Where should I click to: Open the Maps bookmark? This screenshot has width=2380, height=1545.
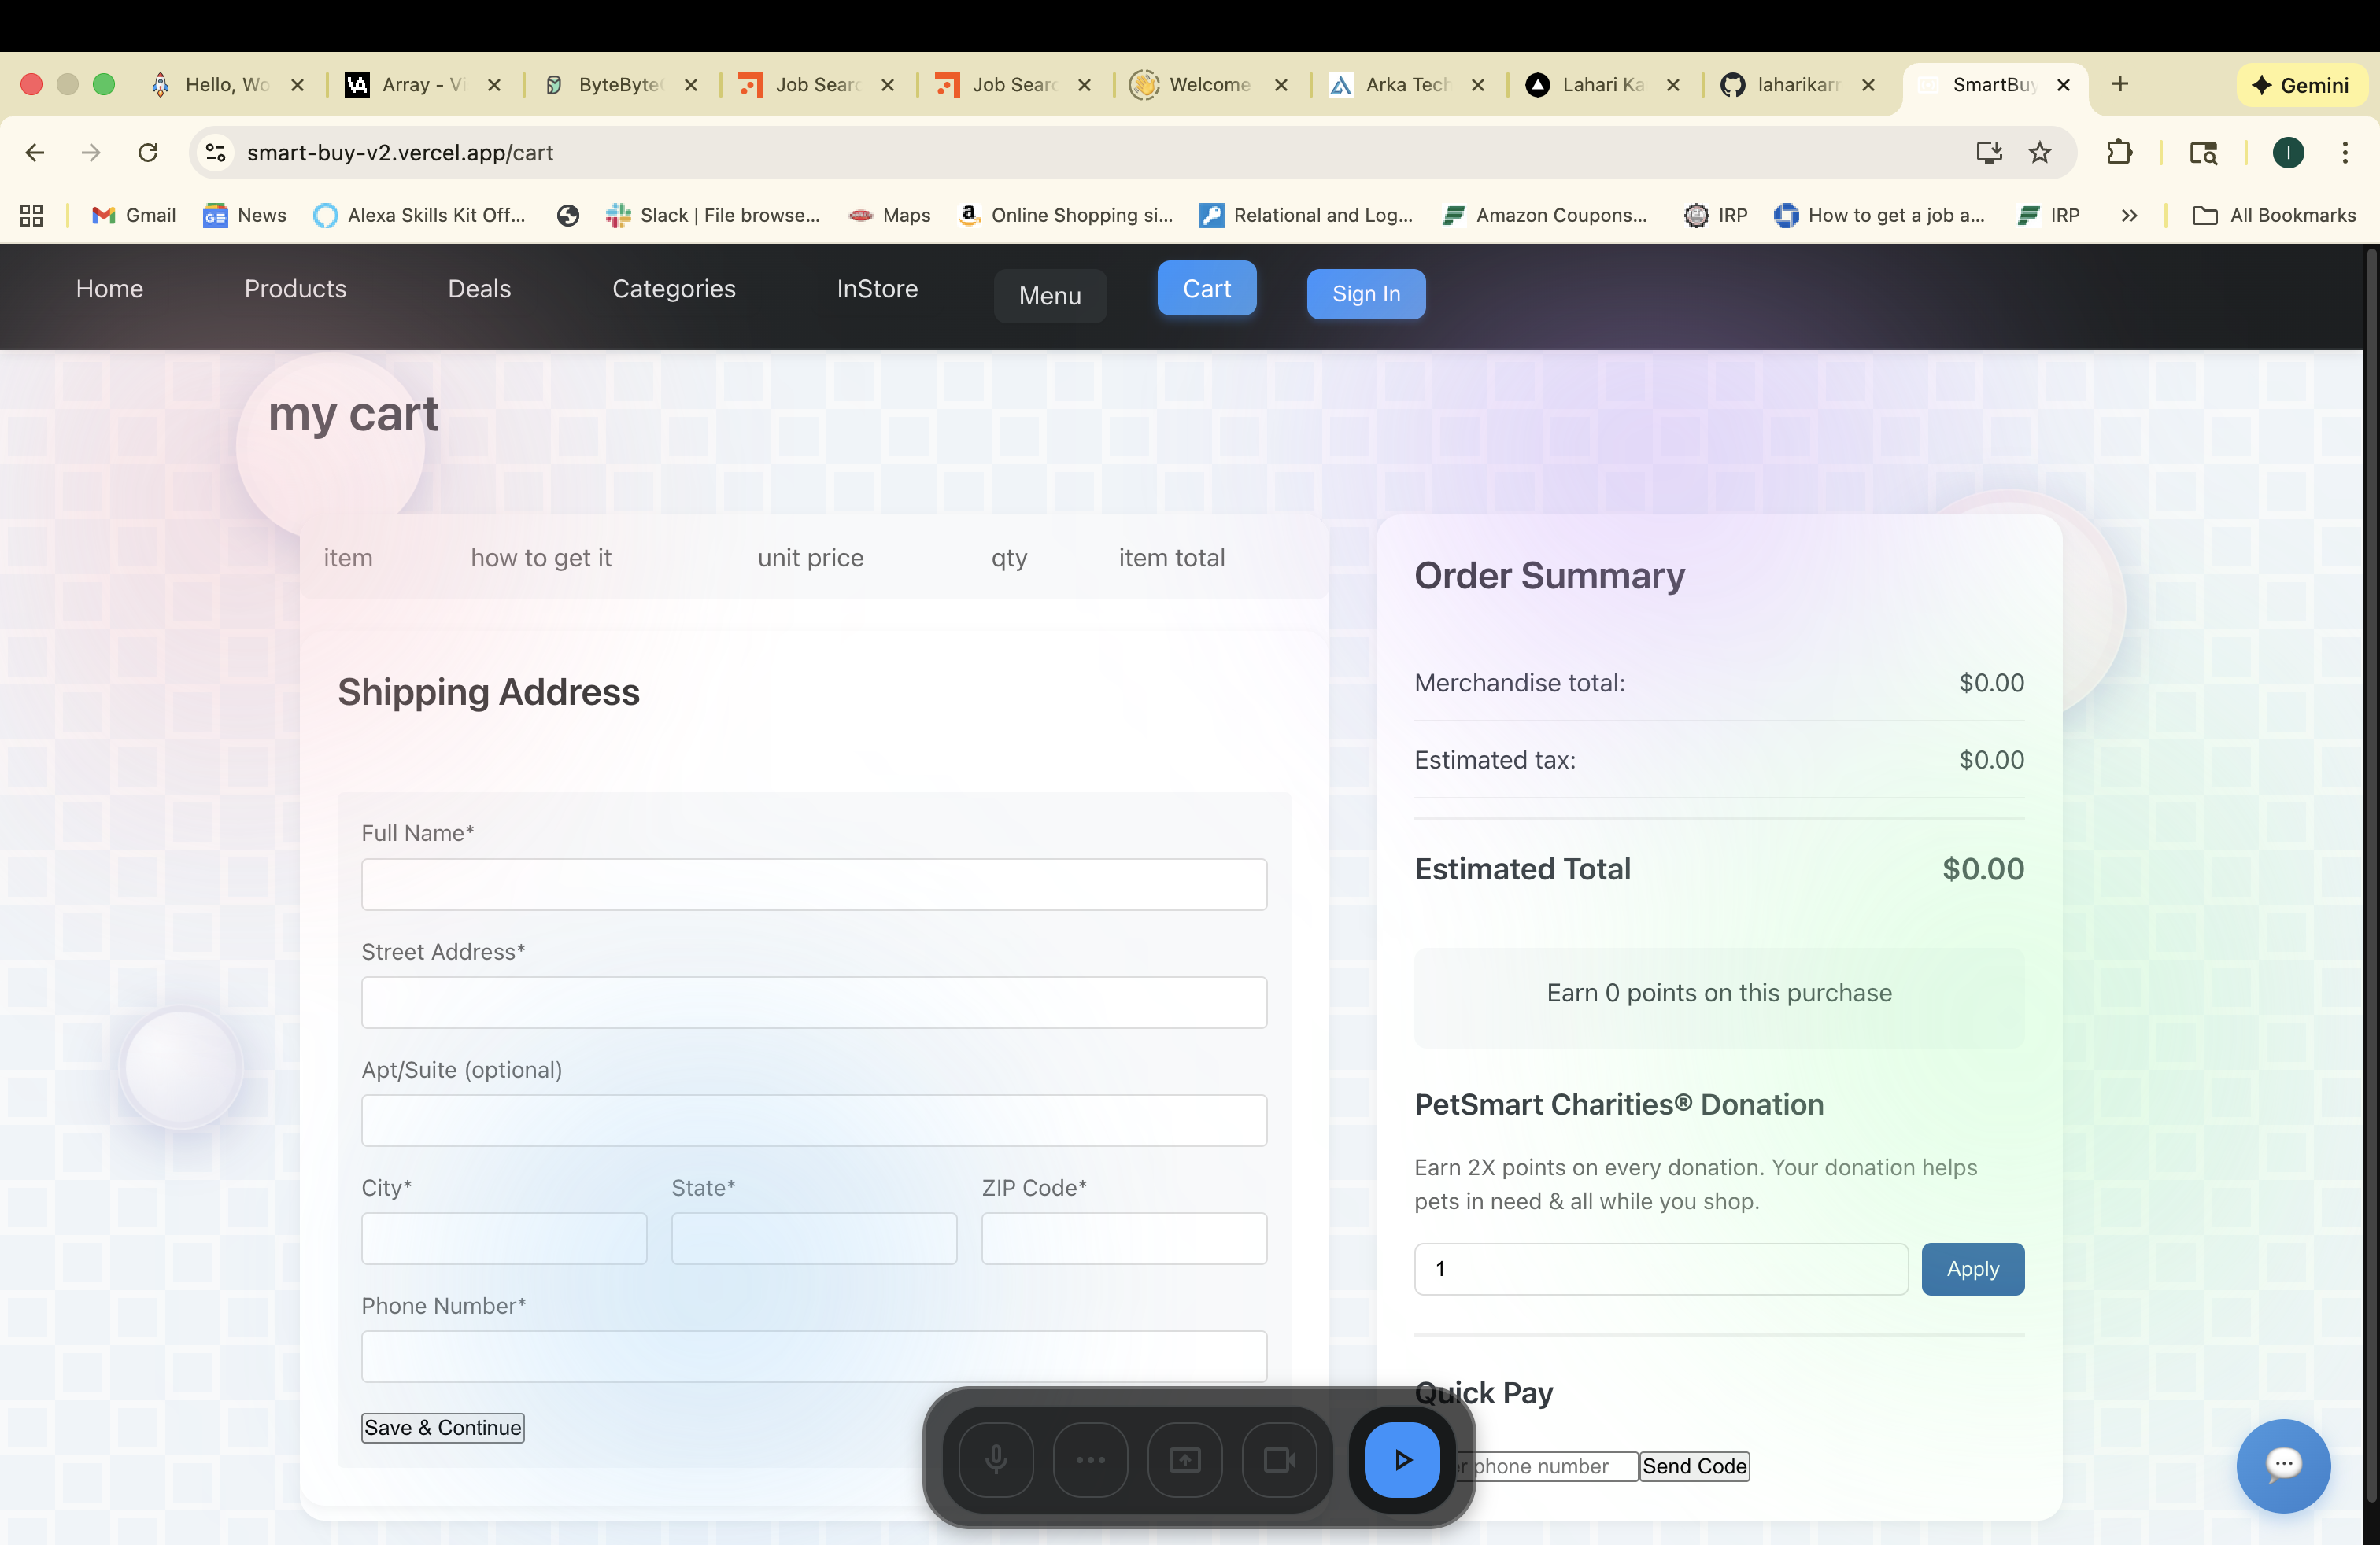pos(889,215)
